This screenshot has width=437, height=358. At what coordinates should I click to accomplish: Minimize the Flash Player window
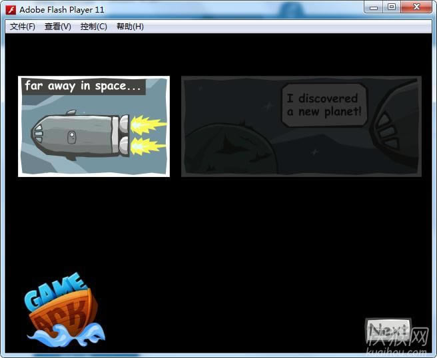[x=375, y=7]
